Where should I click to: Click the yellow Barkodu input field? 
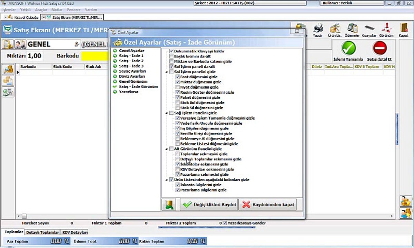pos(95,56)
